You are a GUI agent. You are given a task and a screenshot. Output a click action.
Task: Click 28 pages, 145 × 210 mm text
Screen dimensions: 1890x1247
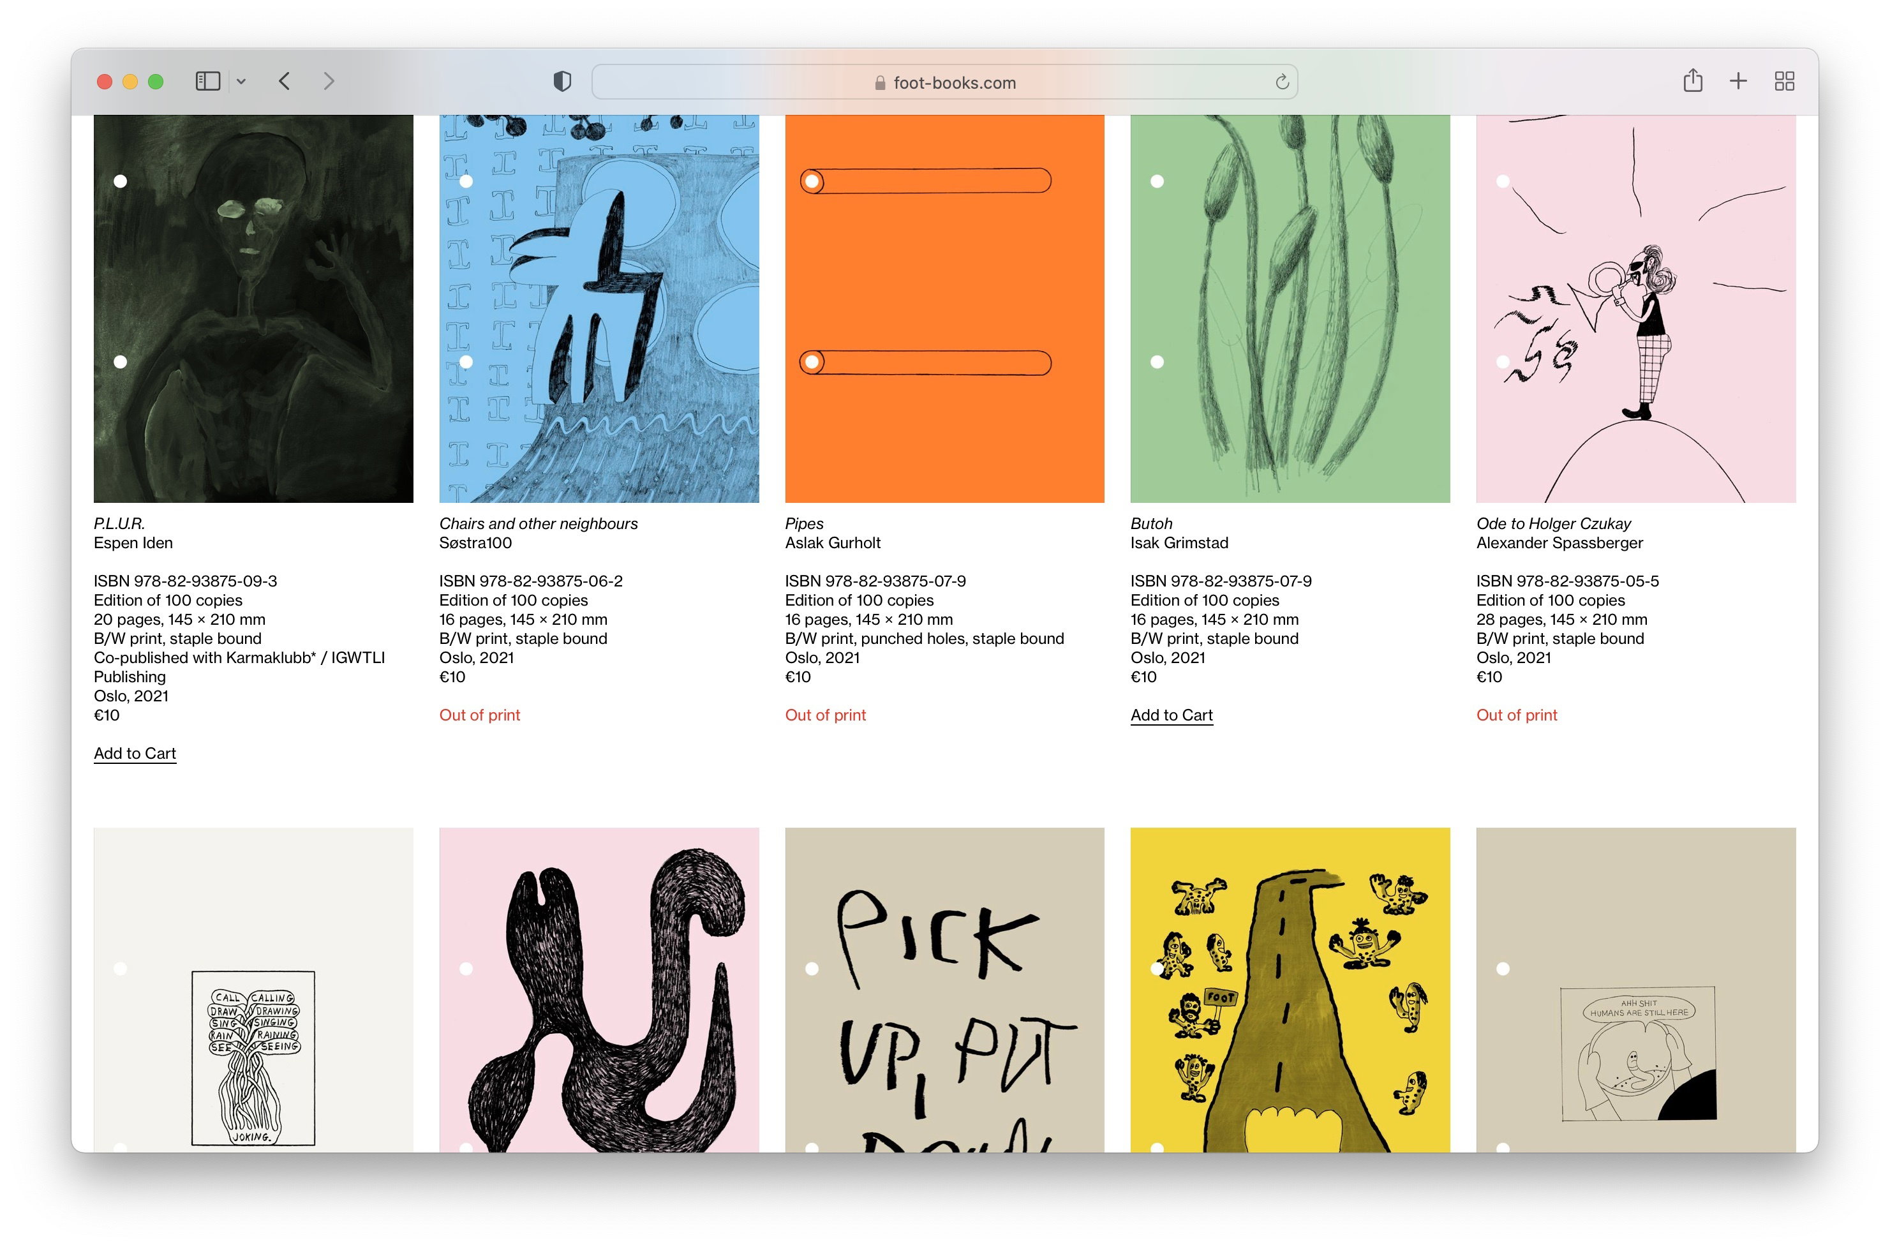(1561, 620)
